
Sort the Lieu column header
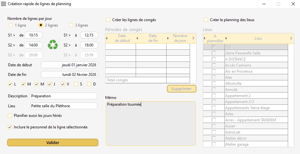258,38
